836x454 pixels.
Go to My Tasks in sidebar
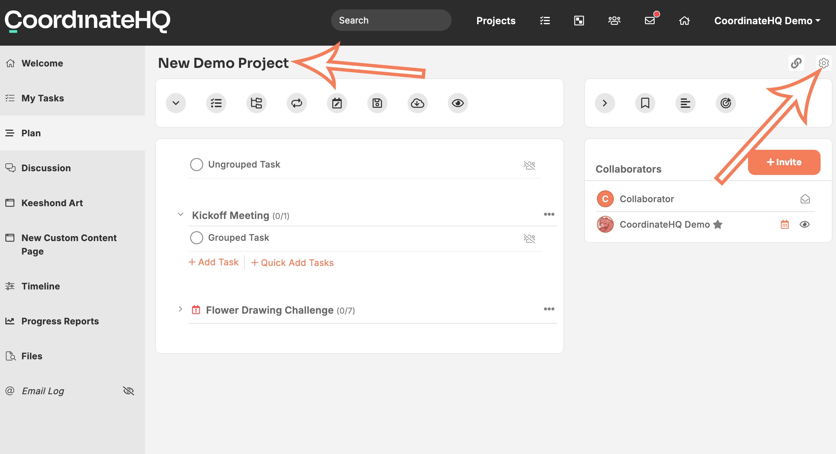(x=73, y=98)
